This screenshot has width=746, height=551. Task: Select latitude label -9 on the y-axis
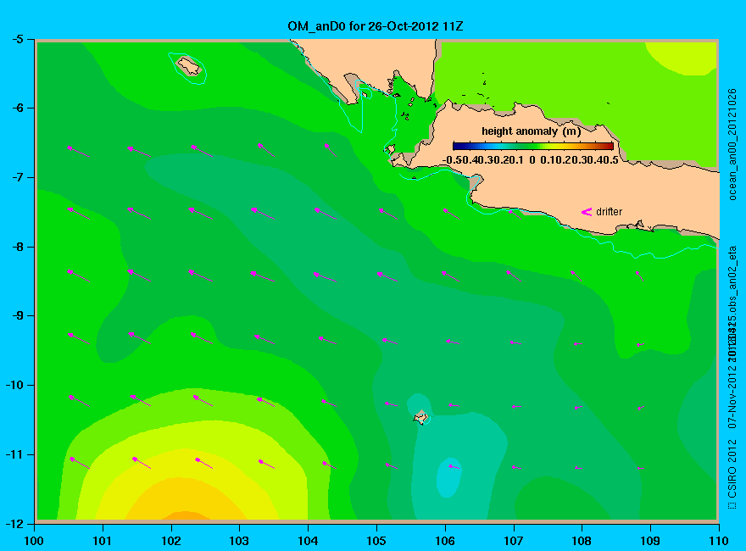pyautogui.click(x=17, y=315)
